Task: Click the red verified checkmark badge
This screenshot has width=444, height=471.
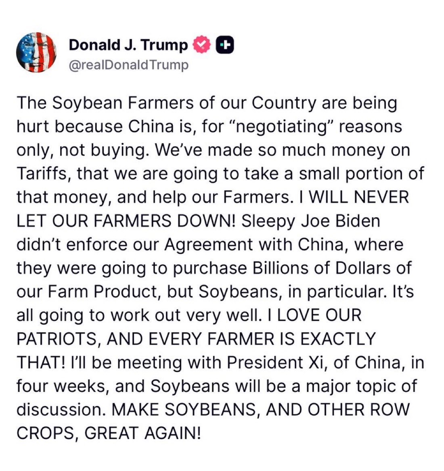Action: coord(203,45)
